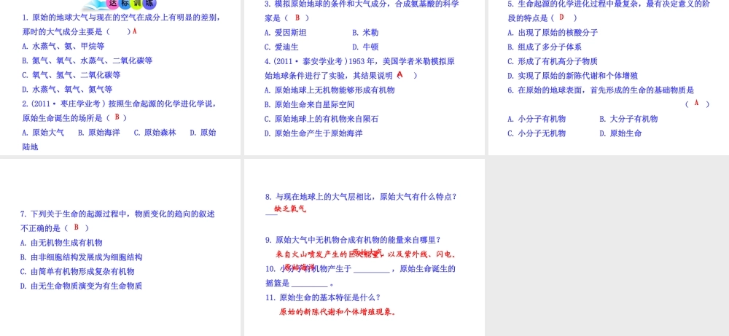Select "A. 原始地球上无机物能够形成有机物"
Screen dimensions: 729x336
(x=330, y=90)
